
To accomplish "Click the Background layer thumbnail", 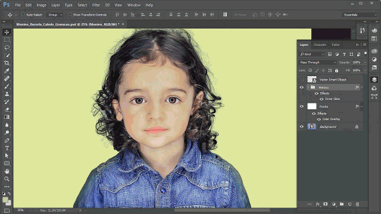I will point(312,127).
